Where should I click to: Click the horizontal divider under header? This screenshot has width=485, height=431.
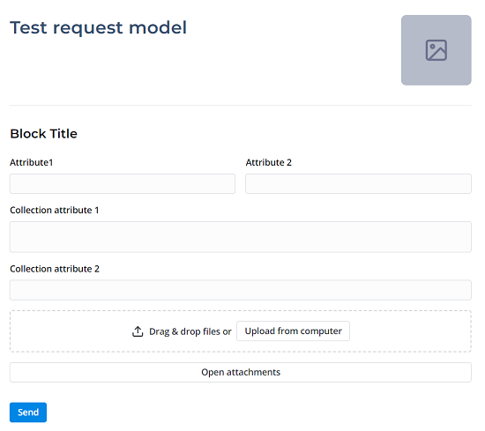[241, 106]
